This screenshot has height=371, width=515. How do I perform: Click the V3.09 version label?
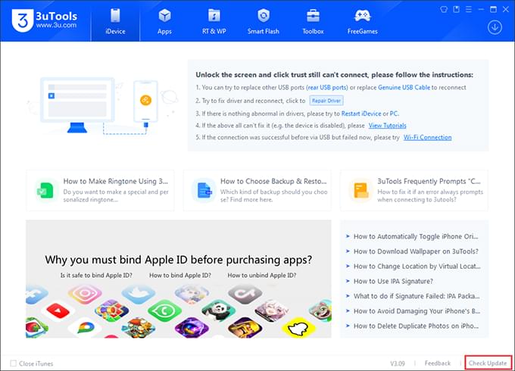click(x=398, y=363)
